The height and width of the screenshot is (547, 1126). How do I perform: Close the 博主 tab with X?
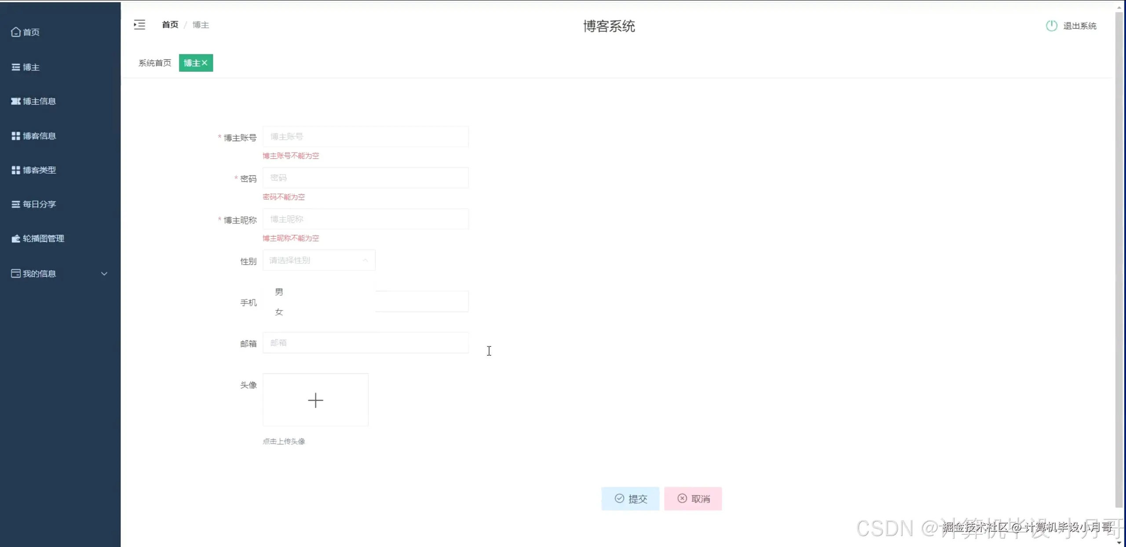click(205, 63)
